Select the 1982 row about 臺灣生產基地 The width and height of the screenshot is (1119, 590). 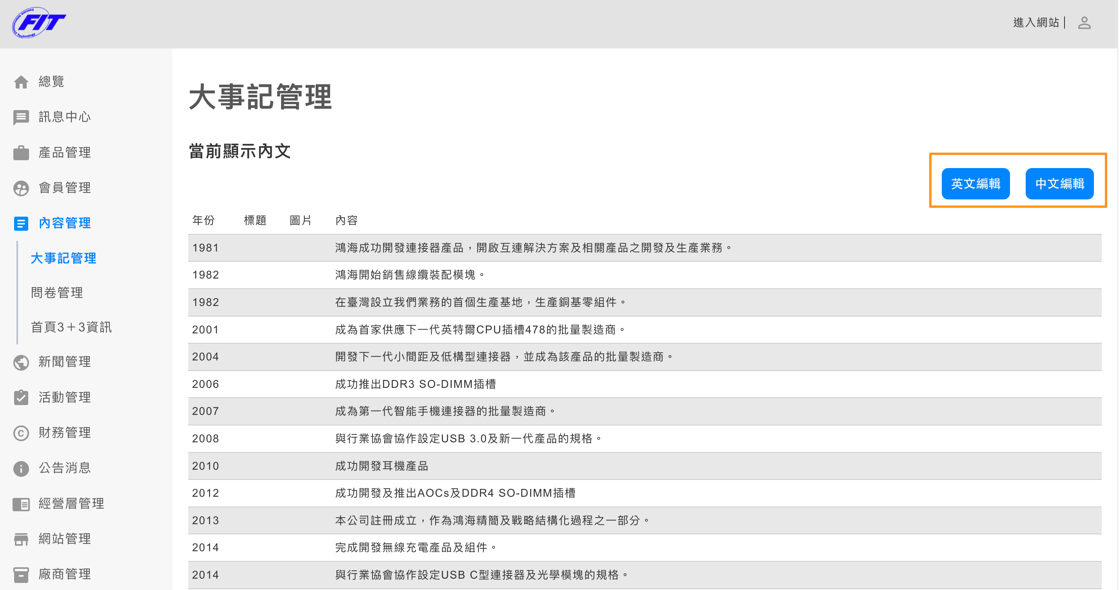645,302
